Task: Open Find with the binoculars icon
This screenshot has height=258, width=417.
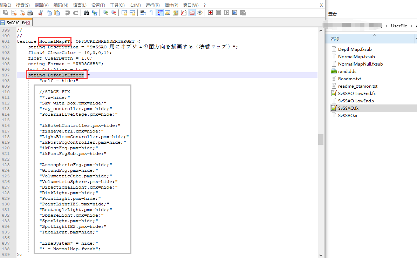Action: click(86, 13)
